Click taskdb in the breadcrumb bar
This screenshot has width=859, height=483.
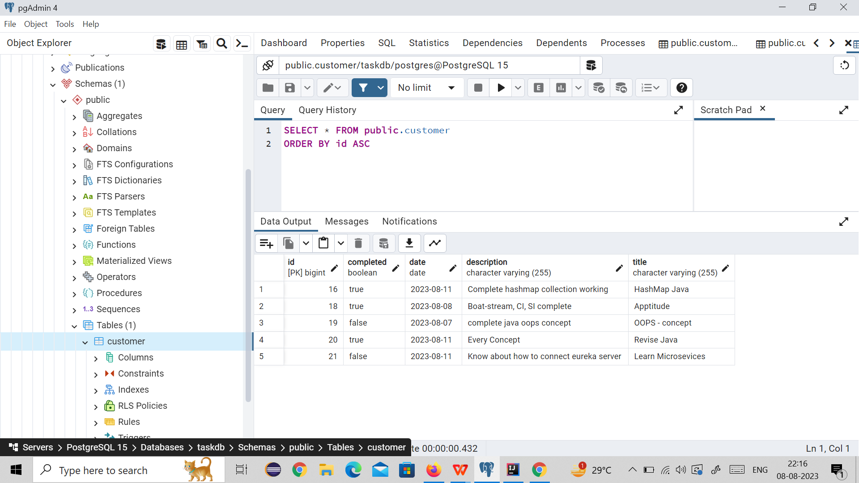point(211,447)
